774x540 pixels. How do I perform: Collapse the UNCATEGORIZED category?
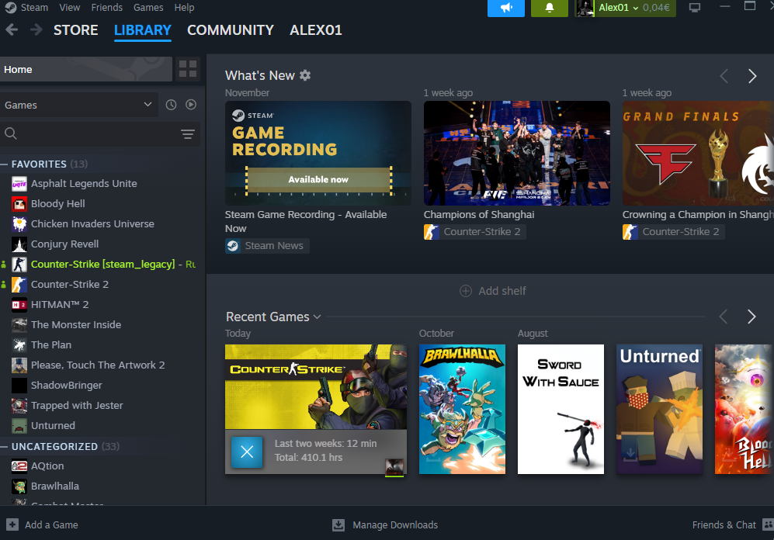click(x=5, y=447)
